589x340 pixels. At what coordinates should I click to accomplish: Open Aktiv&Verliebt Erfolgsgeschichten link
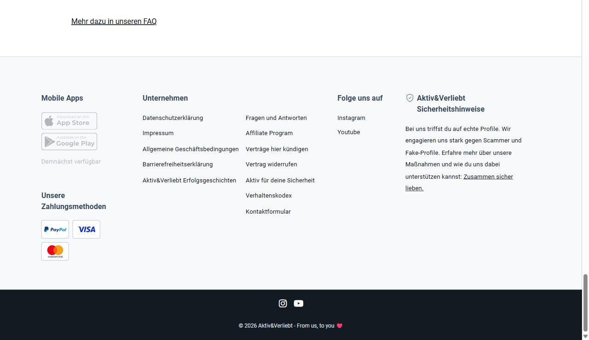(189, 181)
